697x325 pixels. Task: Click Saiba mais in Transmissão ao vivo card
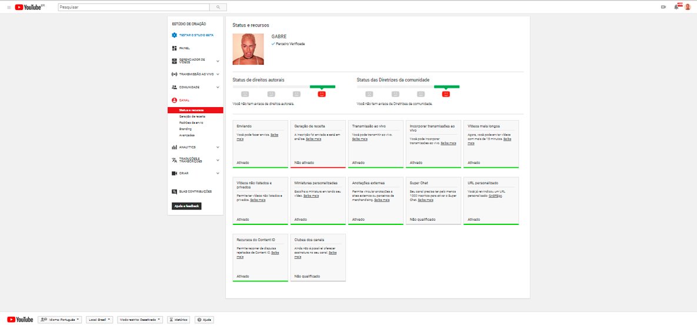pos(359,139)
